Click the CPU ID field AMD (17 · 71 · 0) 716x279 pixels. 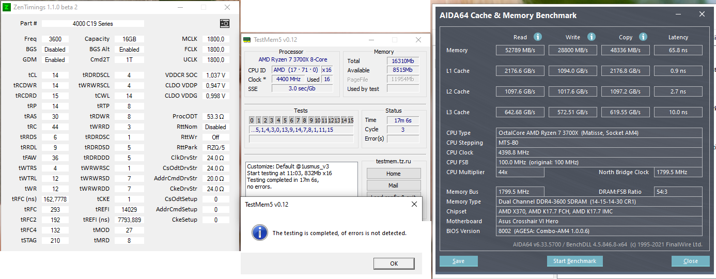296,70
